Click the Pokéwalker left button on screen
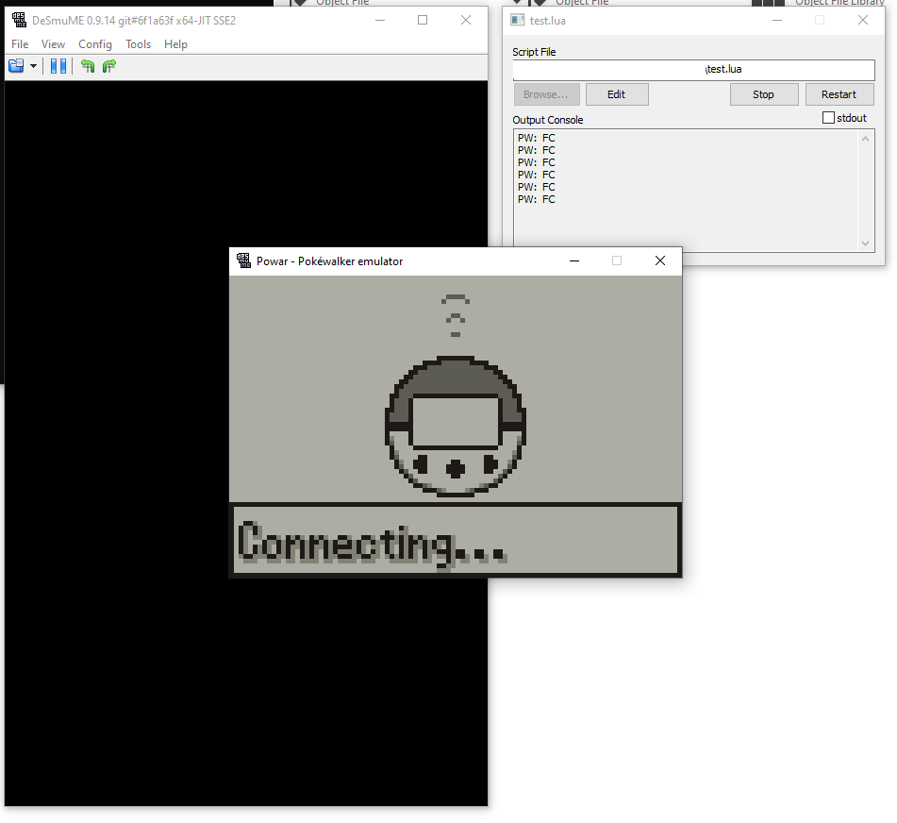 coord(421,464)
